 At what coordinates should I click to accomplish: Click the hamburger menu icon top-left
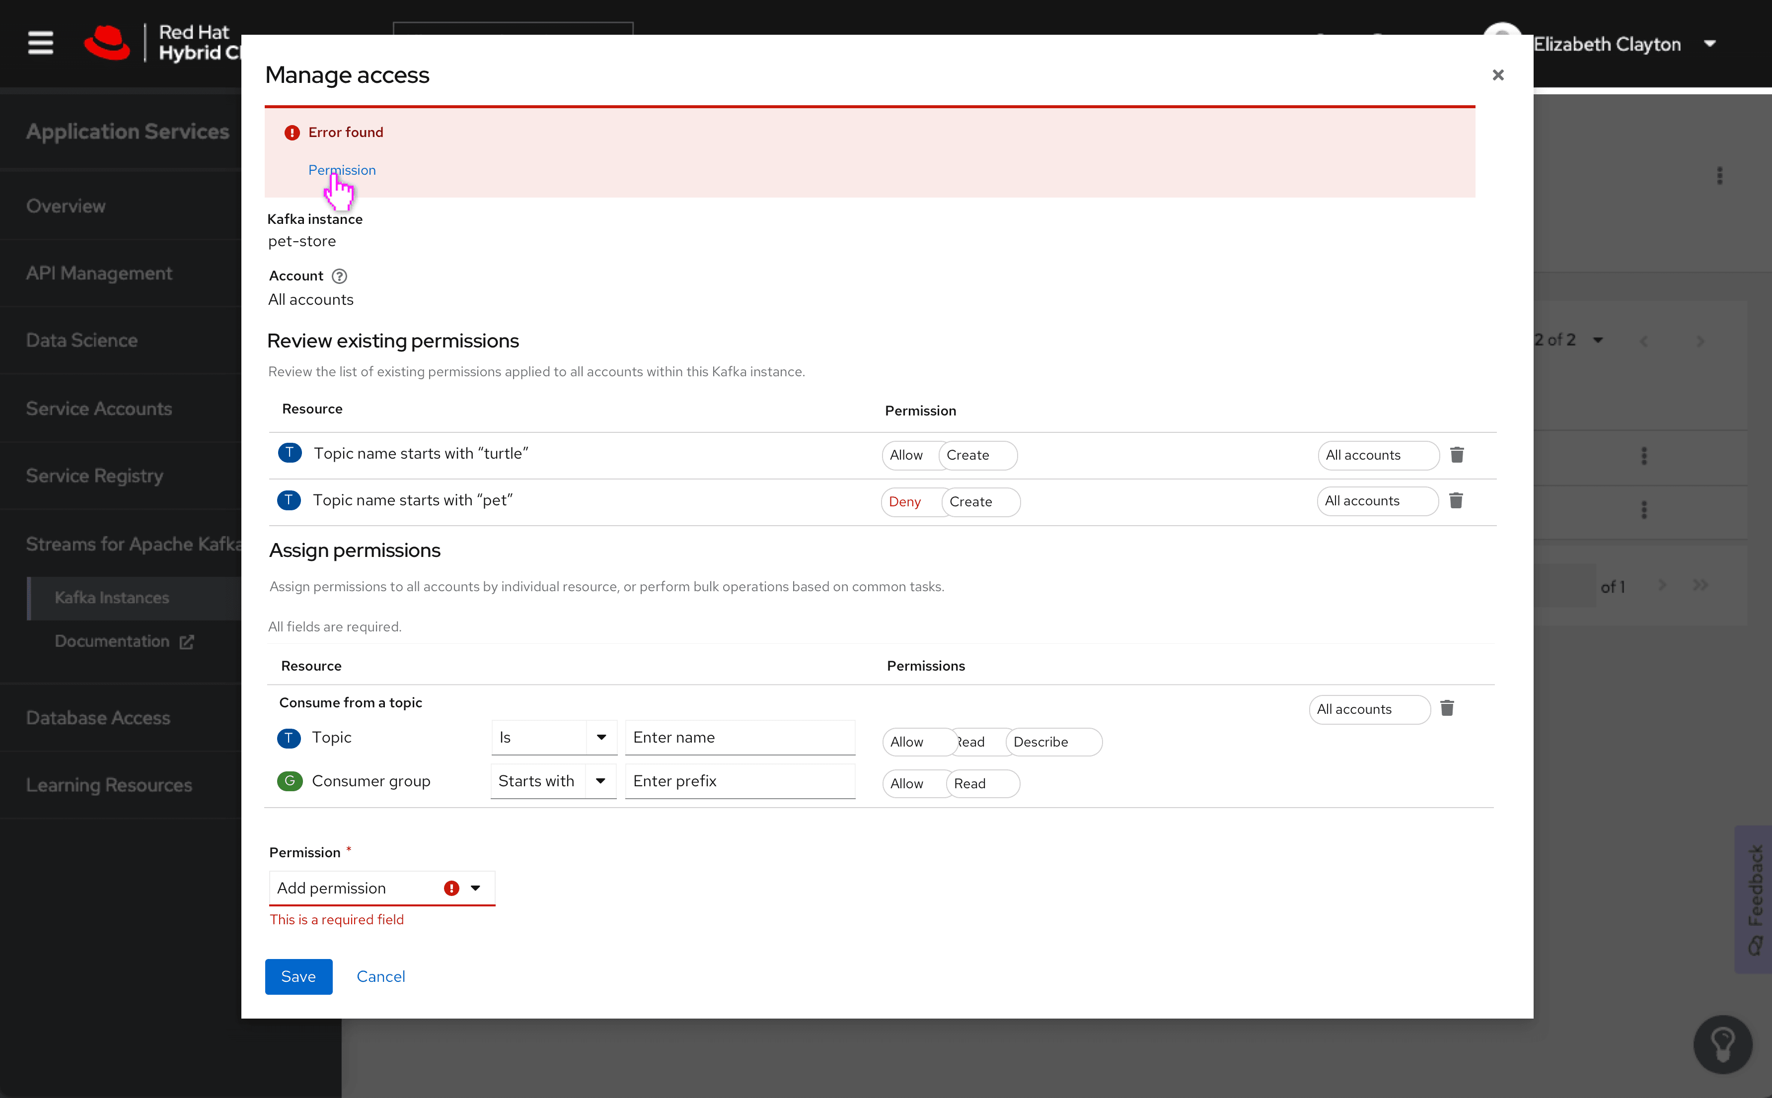(x=42, y=44)
